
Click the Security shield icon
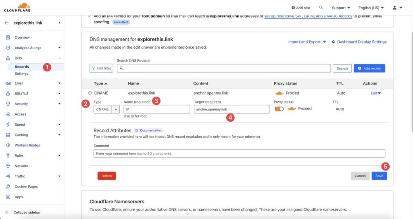tap(8, 104)
